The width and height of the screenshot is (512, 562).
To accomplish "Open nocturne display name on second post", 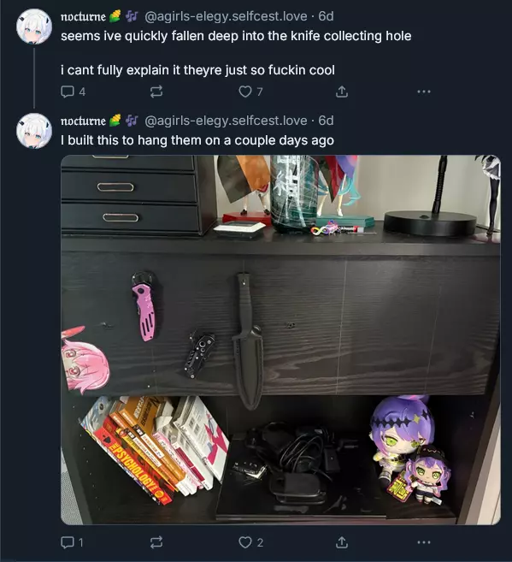I will click(83, 121).
